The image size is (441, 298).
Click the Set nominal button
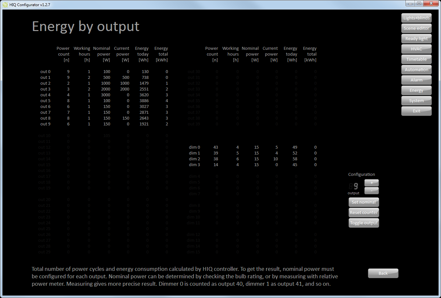363,202
